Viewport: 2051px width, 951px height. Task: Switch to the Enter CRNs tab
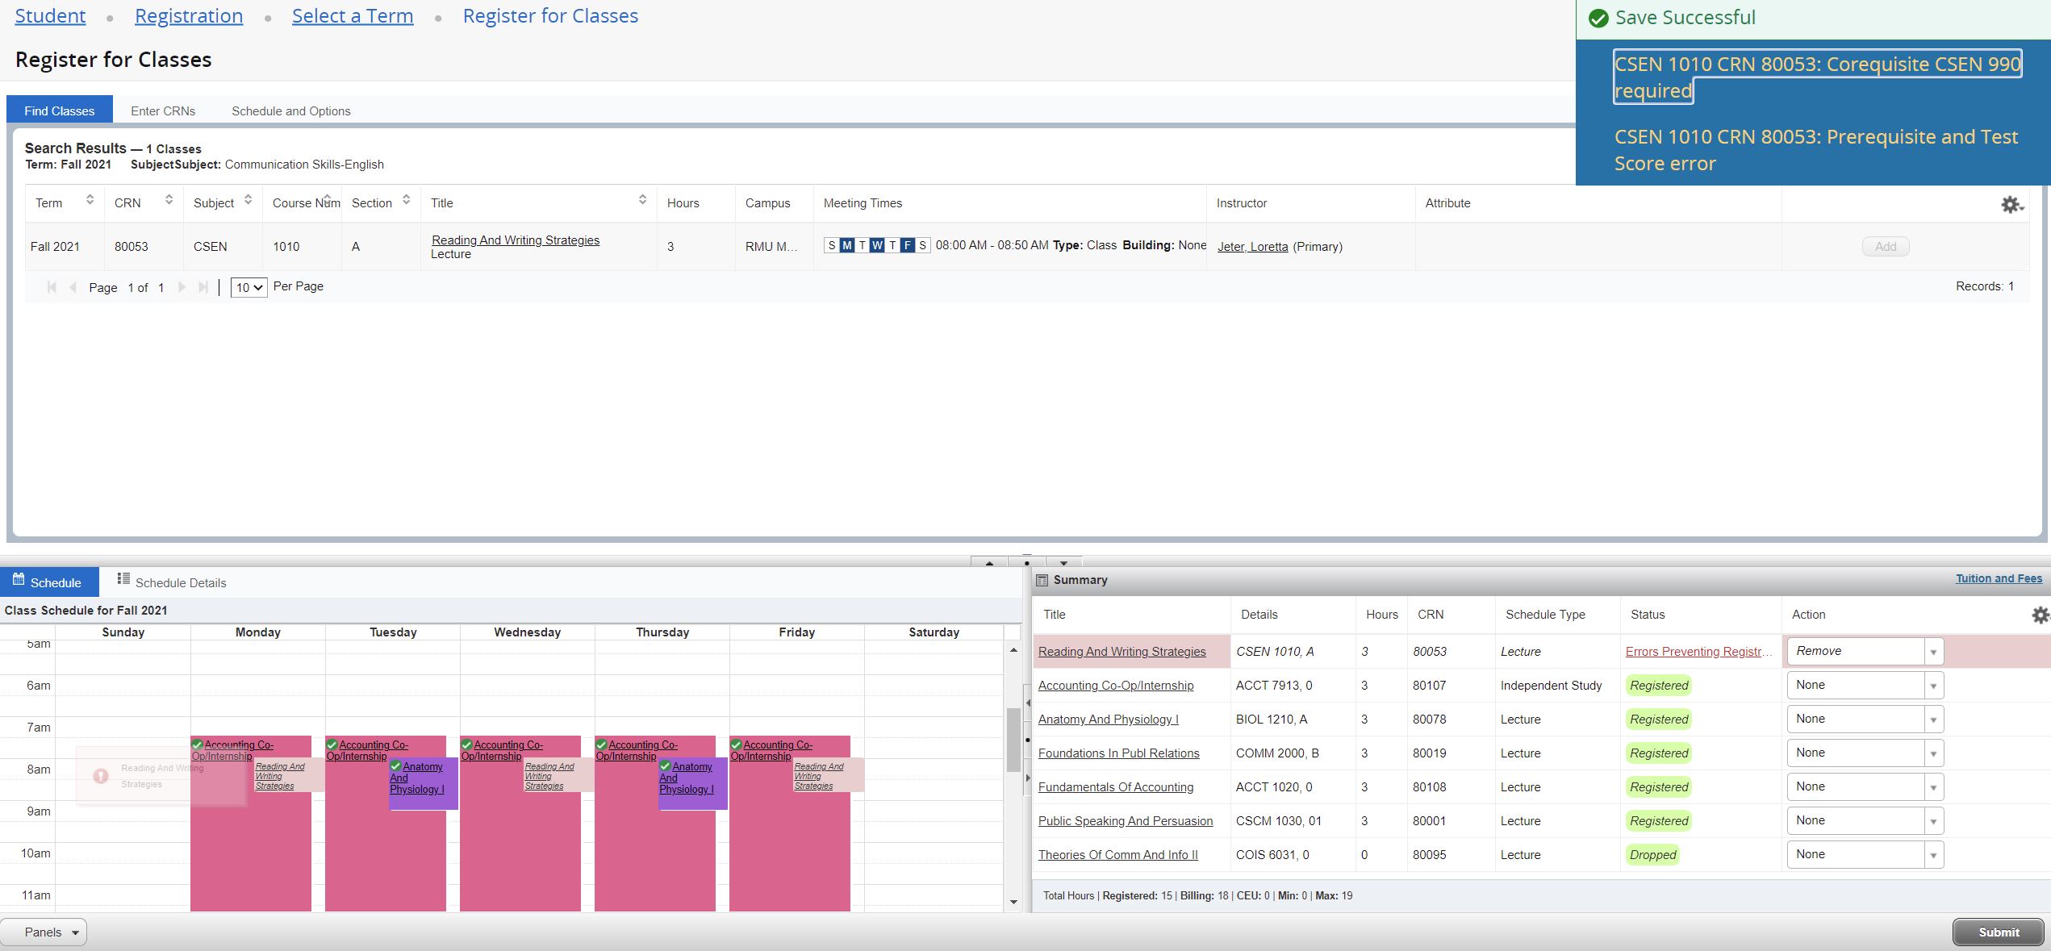pos(163,111)
